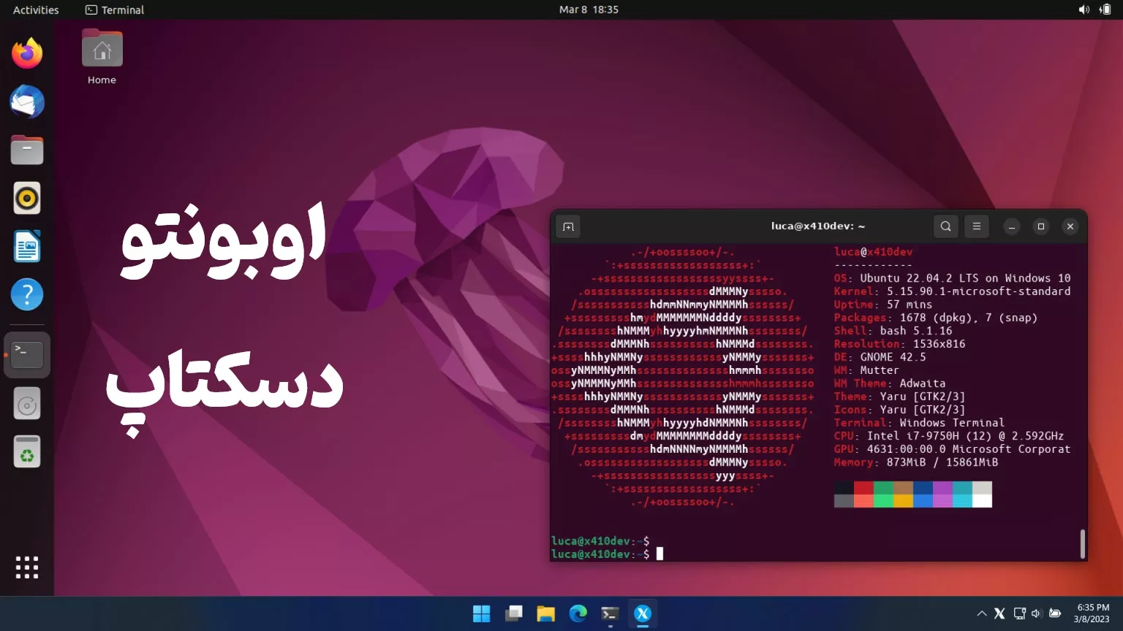Launch LibreOffice Writer from the dock

pos(27,246)
